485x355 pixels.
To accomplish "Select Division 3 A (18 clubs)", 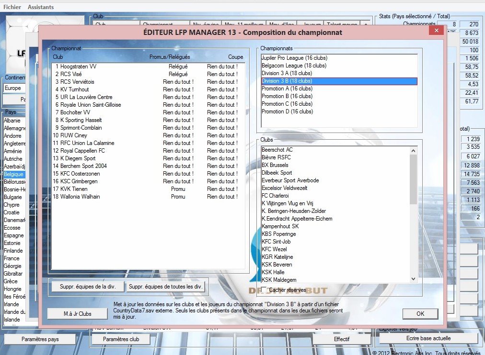I will click(x=339, y=73).
